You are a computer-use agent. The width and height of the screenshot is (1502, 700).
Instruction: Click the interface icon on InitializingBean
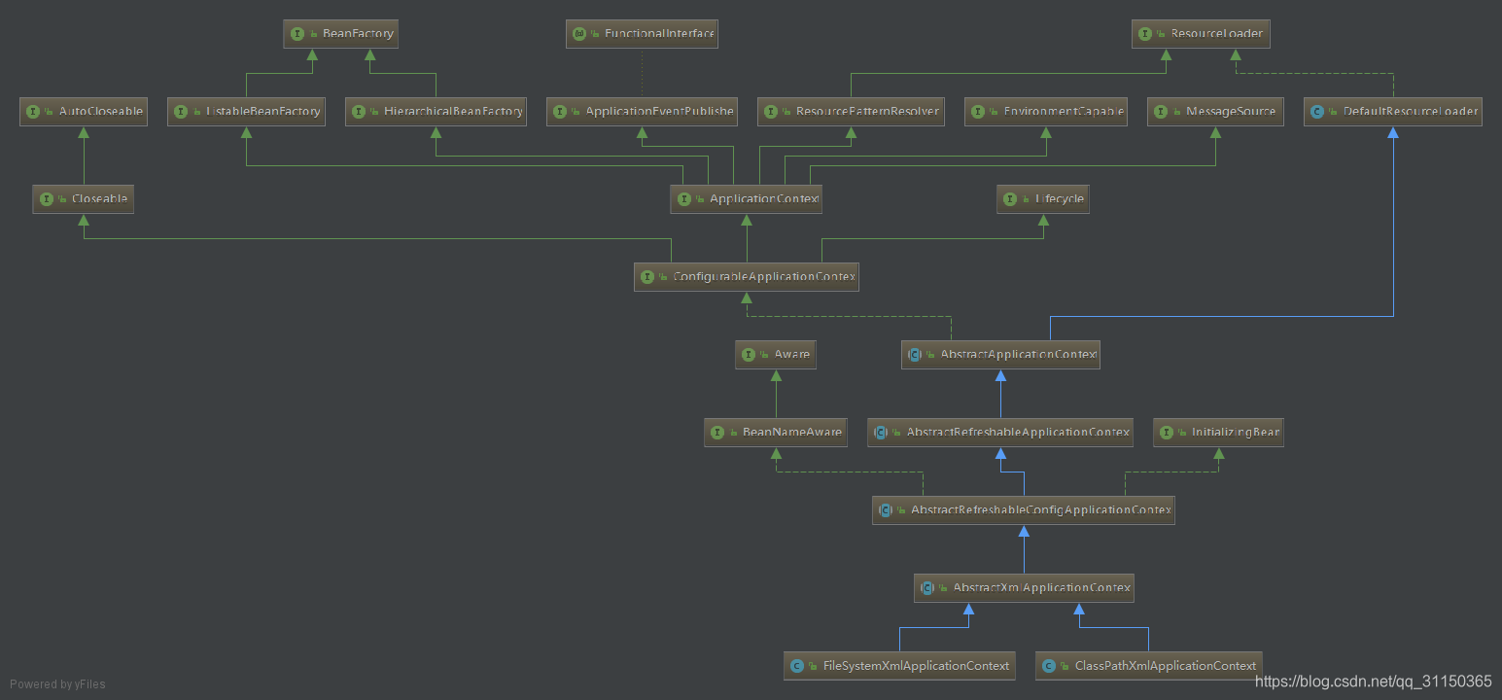pos(1168,433)
